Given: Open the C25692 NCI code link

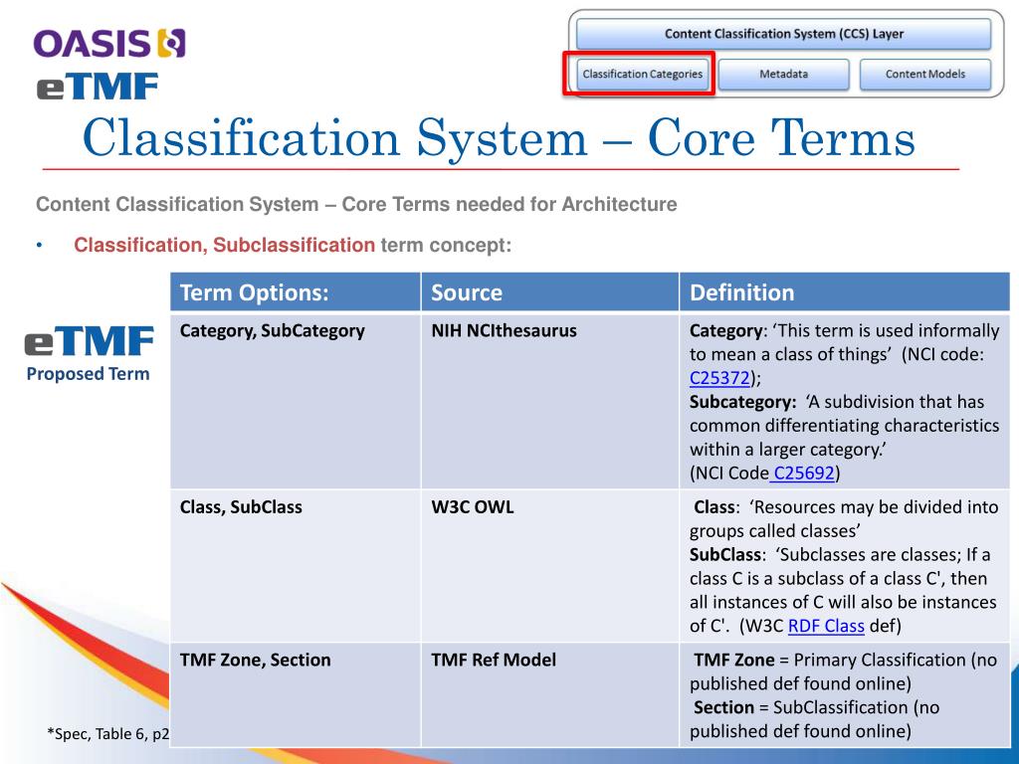Looking at the screenshot, I should pos(803,473).
